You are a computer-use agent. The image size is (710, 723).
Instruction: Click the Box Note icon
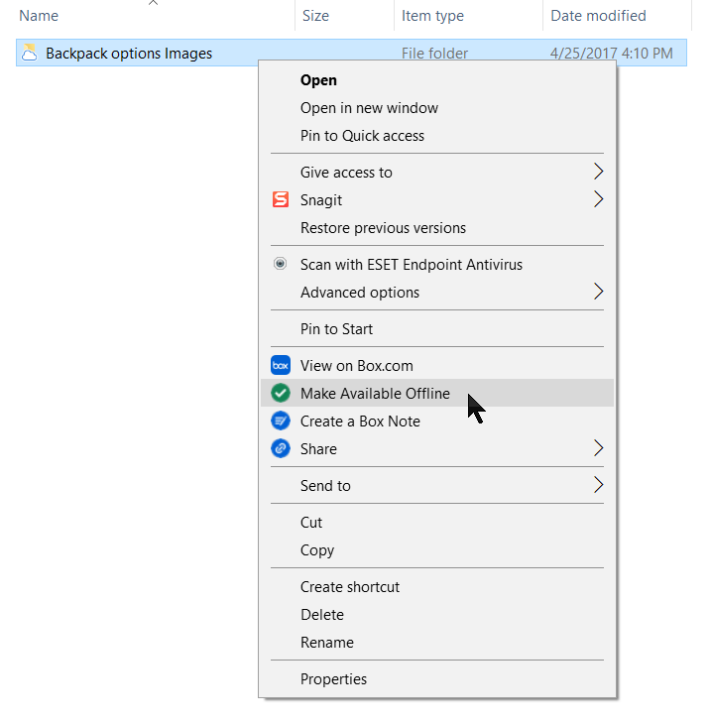tap(280, 422)
